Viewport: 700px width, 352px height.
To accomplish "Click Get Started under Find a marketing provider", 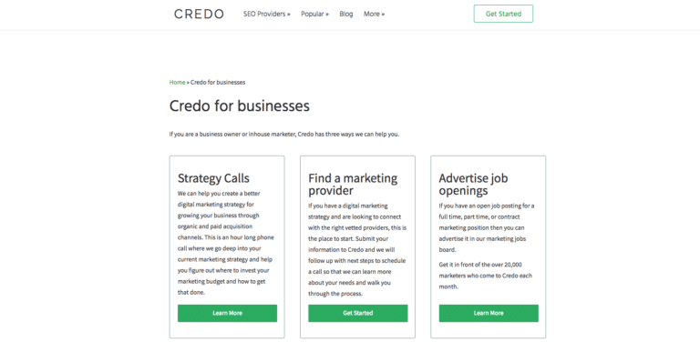I will [357, 313].
